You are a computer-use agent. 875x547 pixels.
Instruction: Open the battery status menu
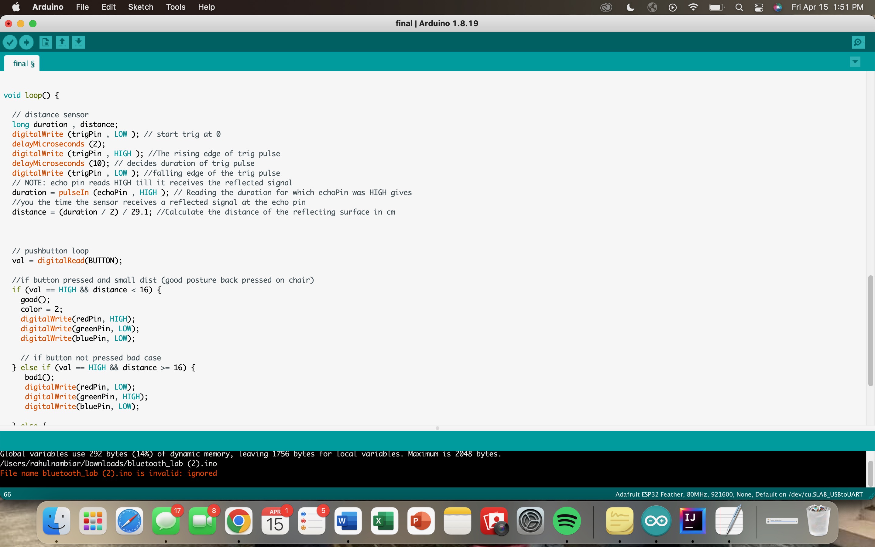click(x=716, y=7)
